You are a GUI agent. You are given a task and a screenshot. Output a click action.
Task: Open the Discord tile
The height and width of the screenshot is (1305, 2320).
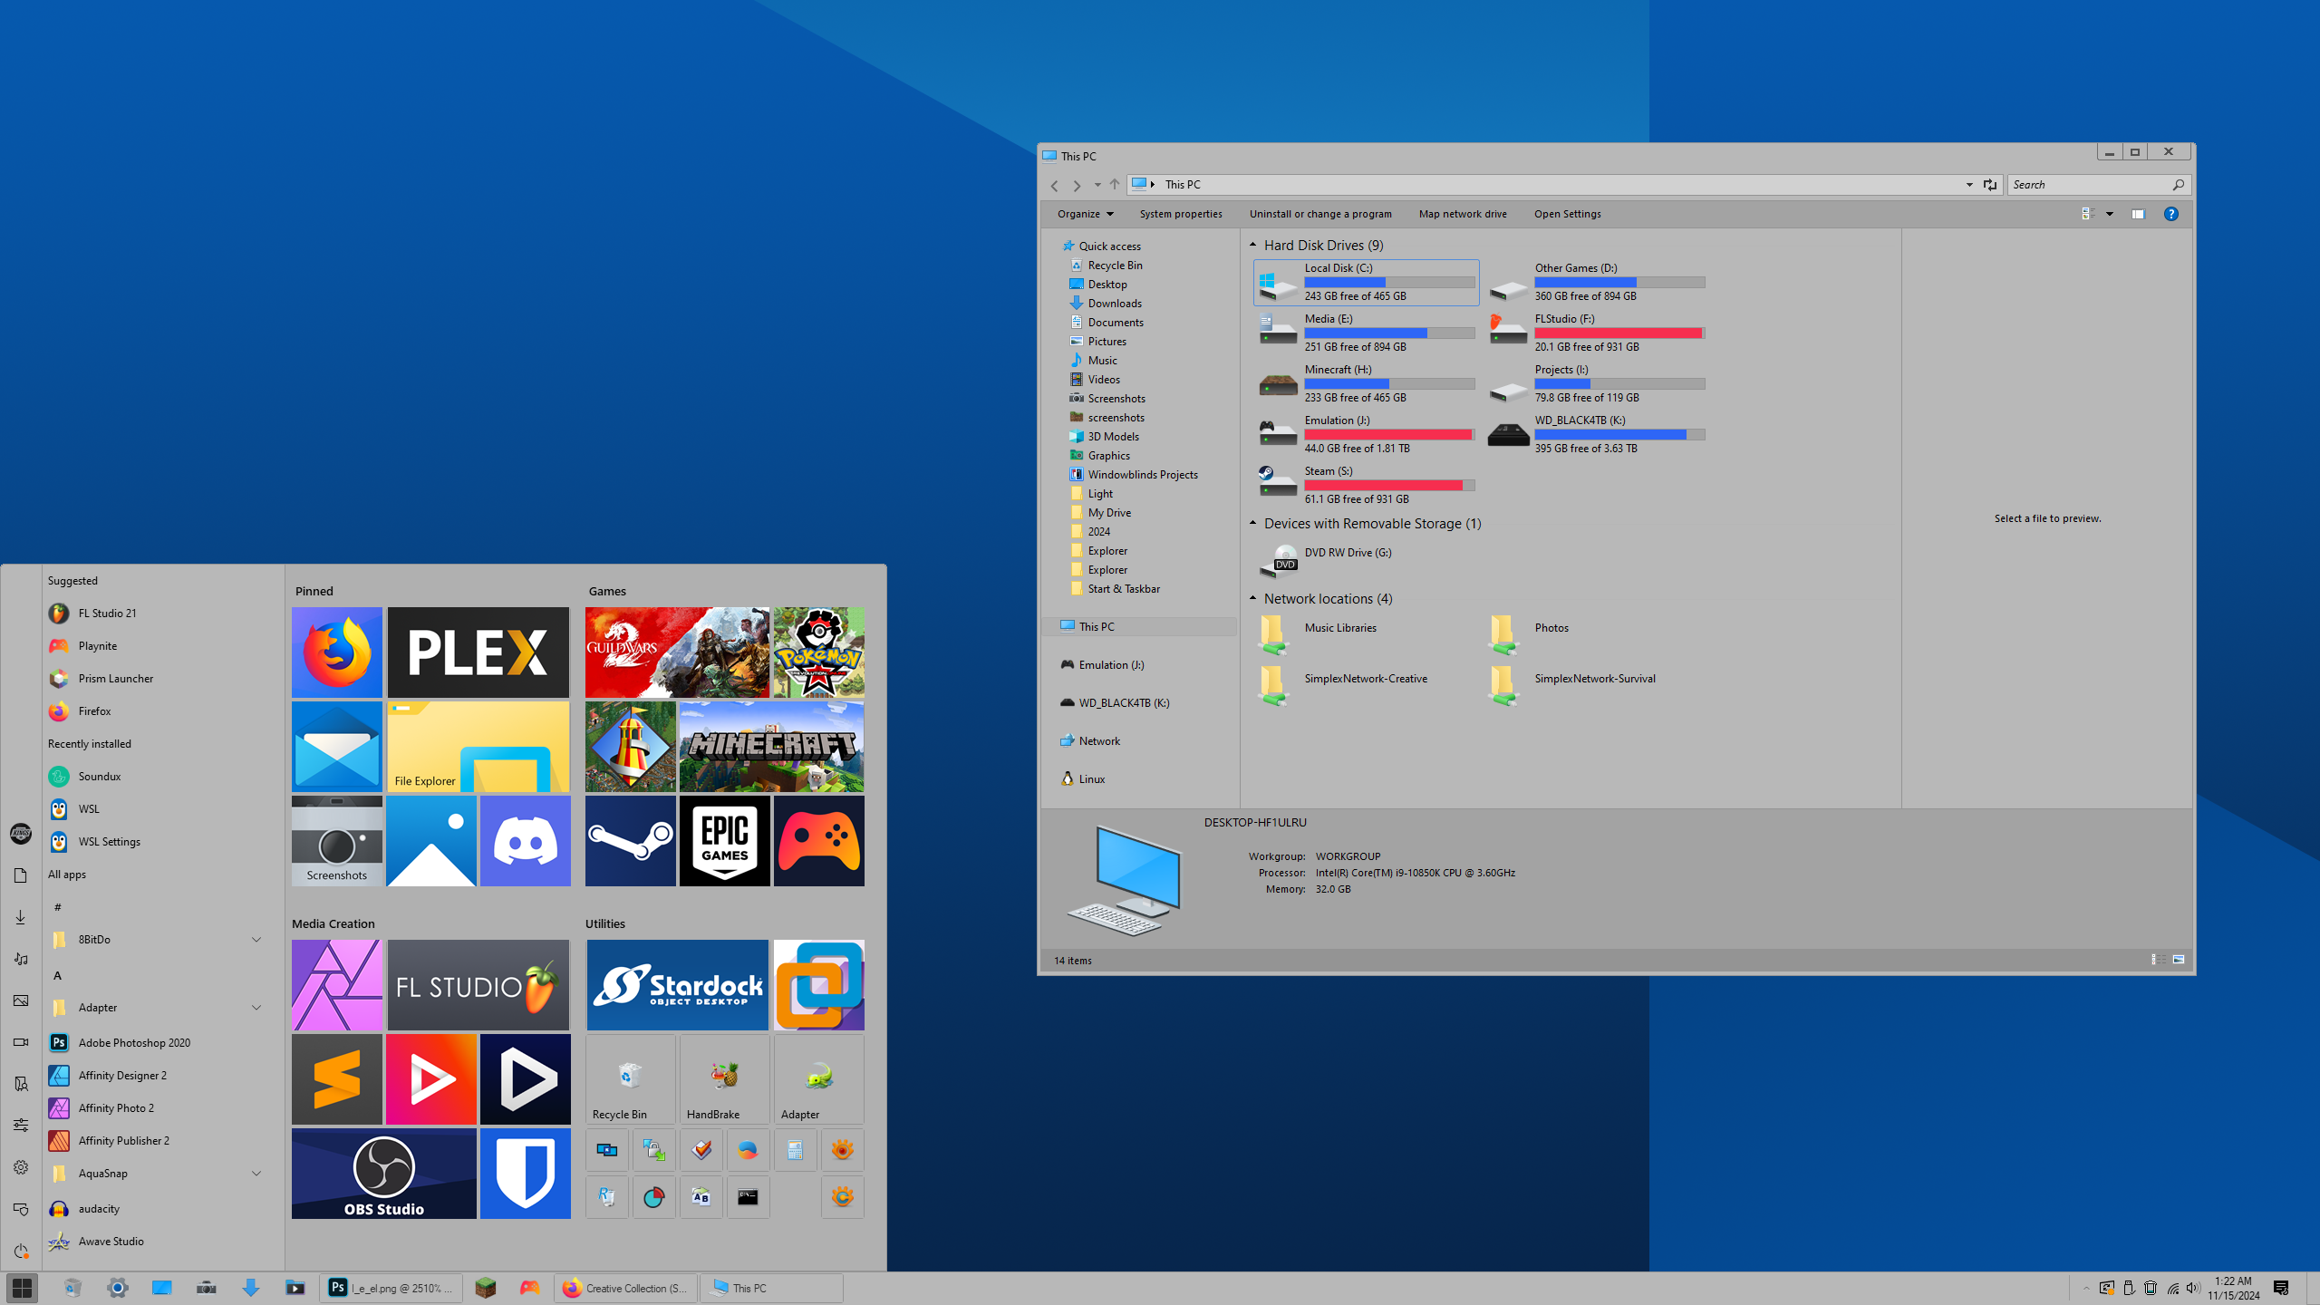[526, 841]
